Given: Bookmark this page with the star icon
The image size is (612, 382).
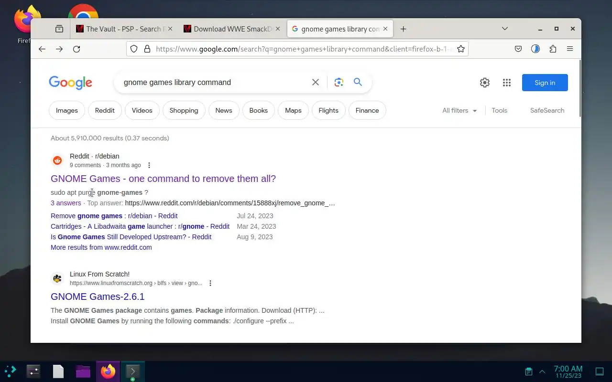Looking at the screenshot, I should point(461,49).
